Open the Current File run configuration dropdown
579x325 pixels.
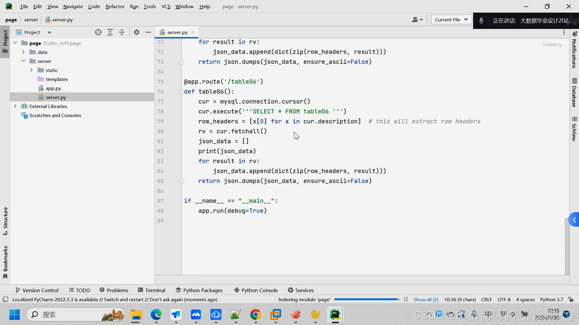click(x=451, y=20)
